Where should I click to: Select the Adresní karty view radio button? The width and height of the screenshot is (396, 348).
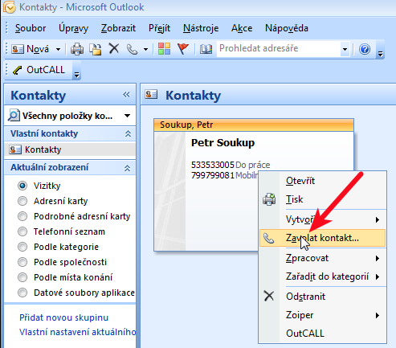coord(22,201)
